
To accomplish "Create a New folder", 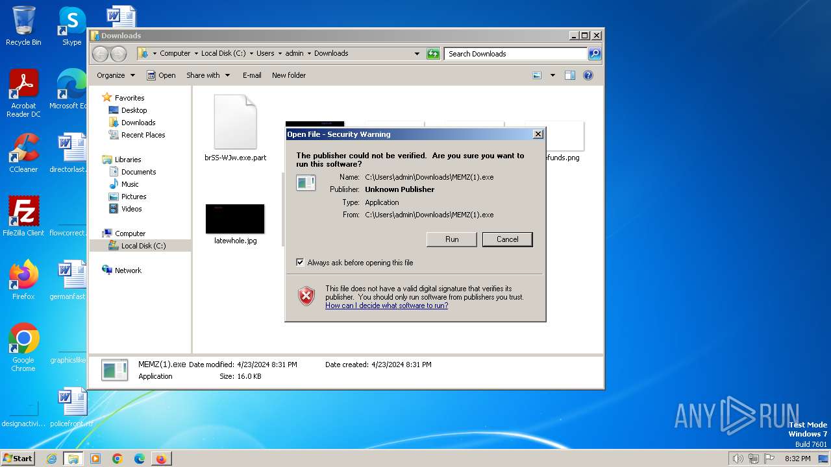I will pyautogui.click(x=289, y=75).
